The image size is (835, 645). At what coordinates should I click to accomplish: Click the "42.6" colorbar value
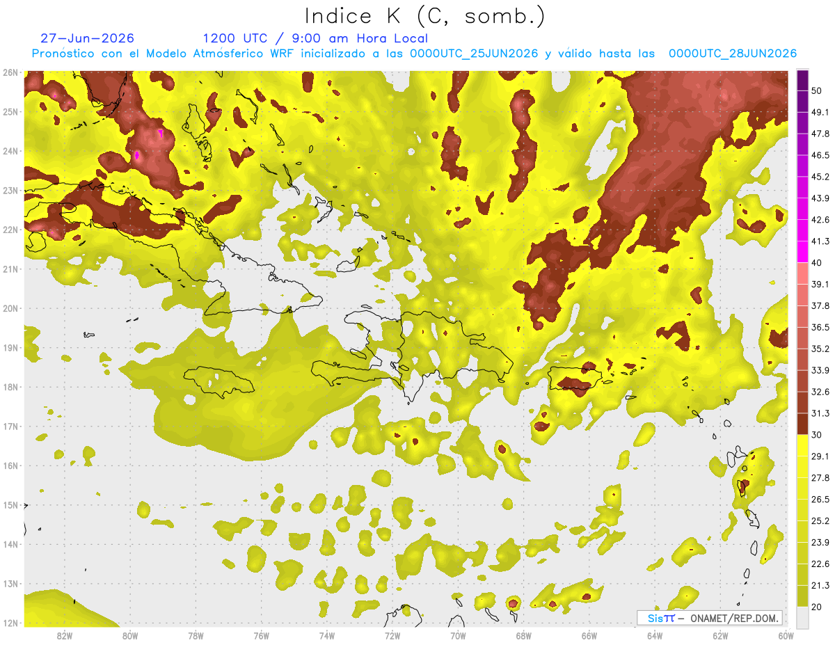[x=820, y=220]
